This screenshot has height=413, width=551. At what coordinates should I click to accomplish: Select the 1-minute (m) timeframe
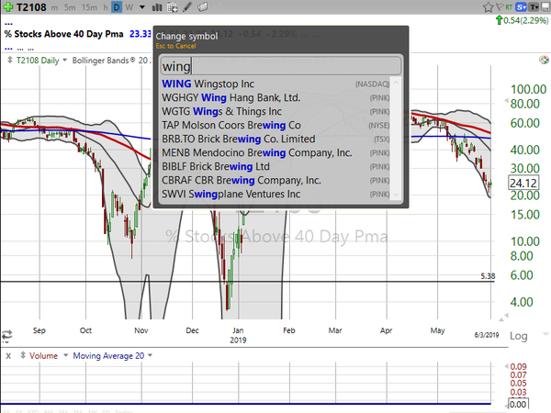pos(54,7)
